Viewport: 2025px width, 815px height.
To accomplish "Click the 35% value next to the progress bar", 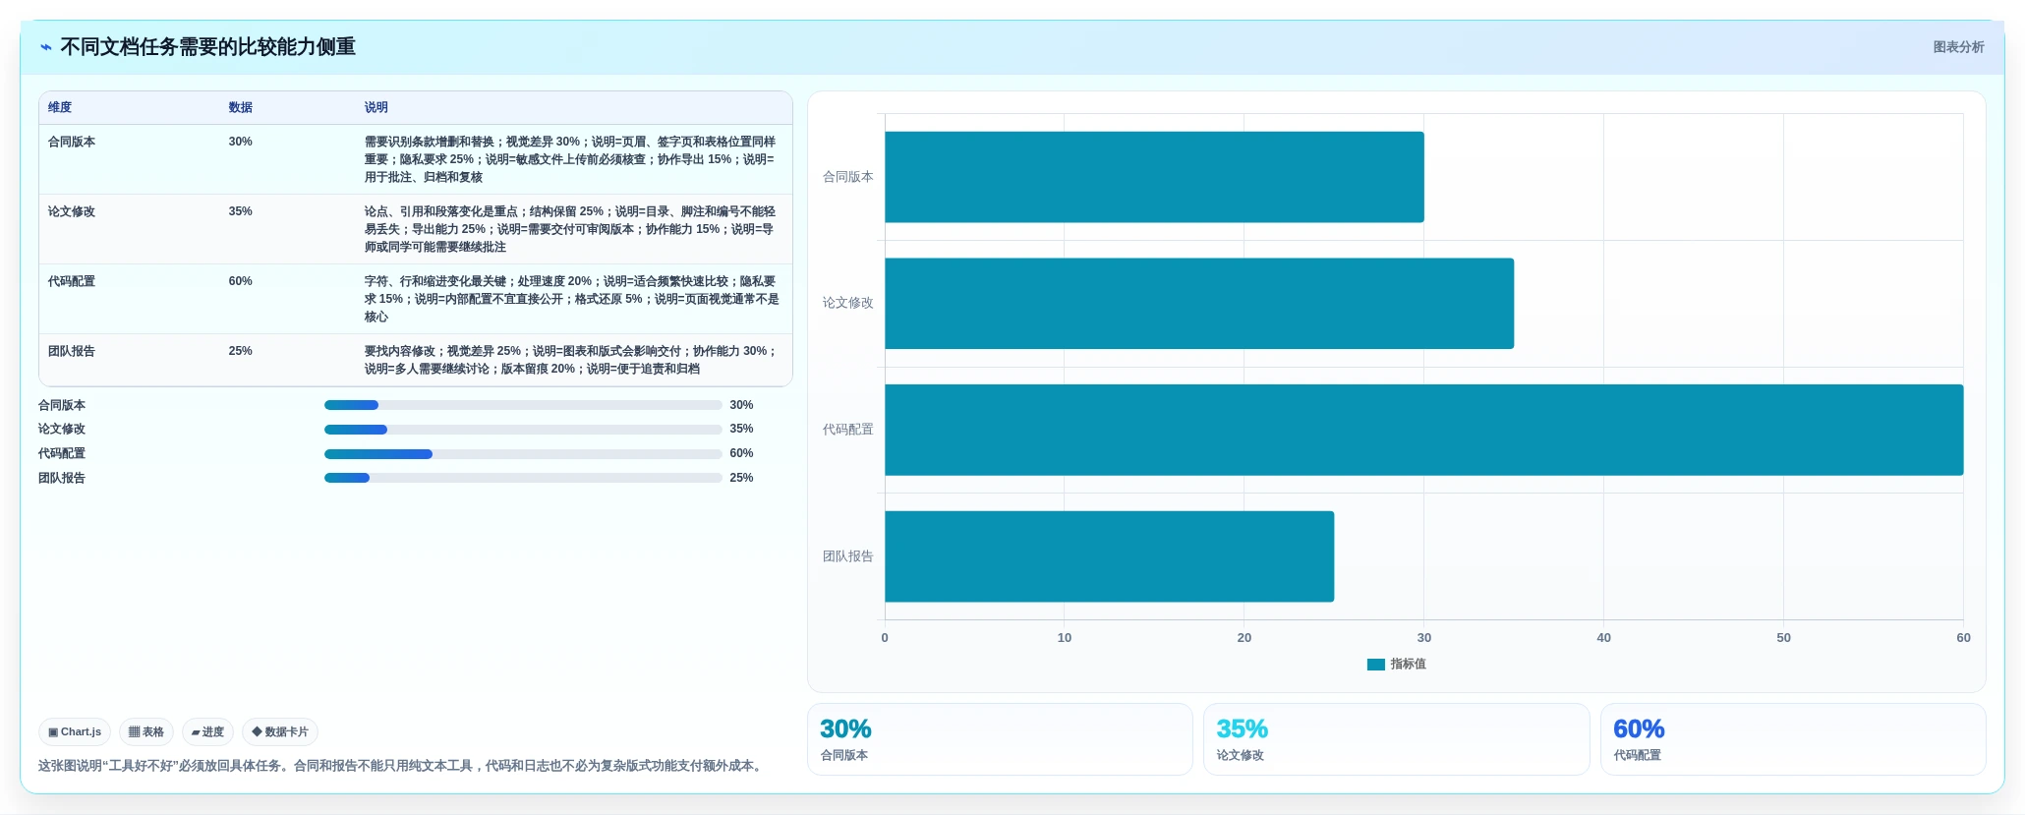I will tap(741, 429).
